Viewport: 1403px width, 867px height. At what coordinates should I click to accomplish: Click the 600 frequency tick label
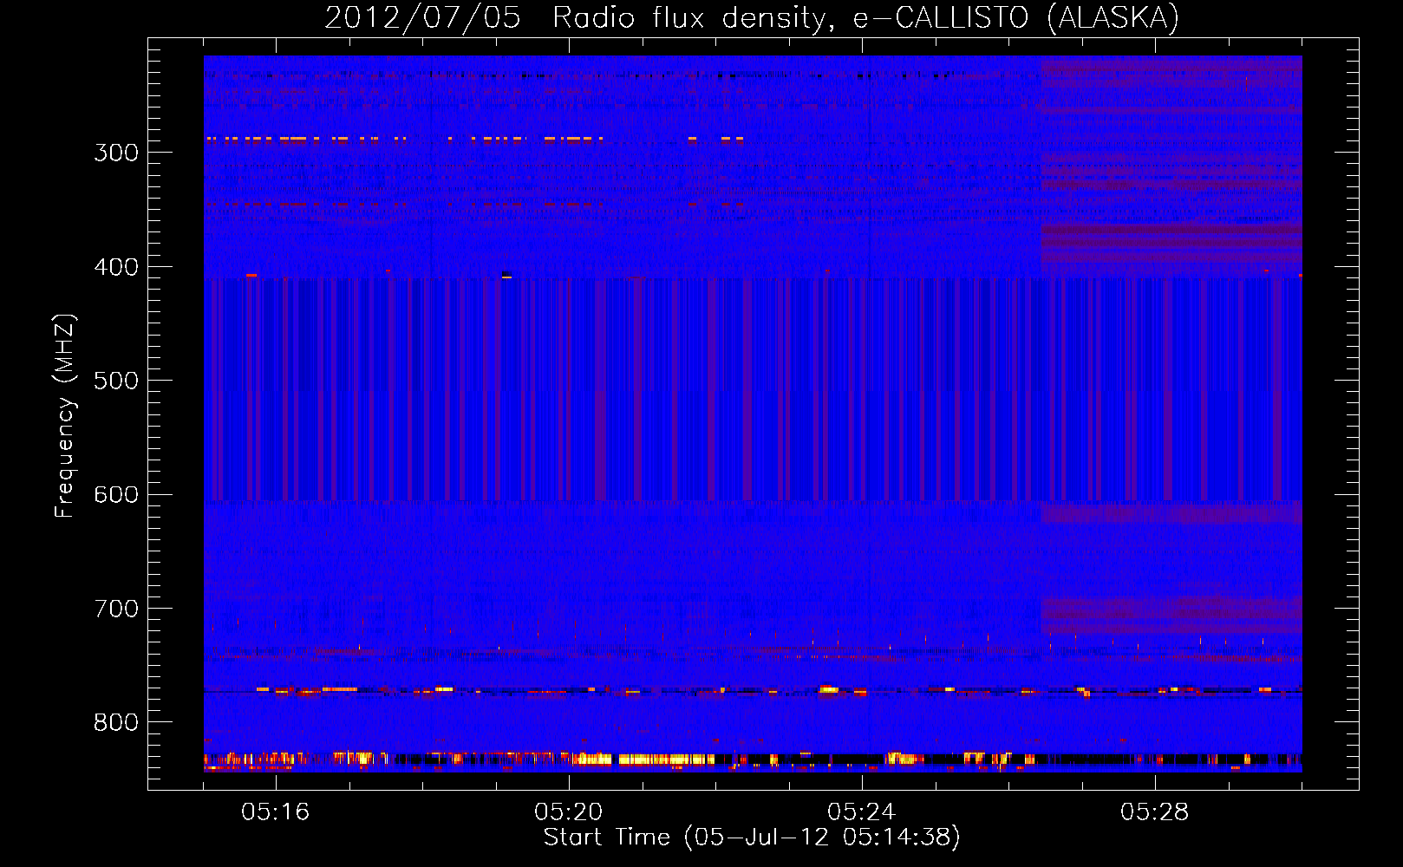(x=116, y=495)
